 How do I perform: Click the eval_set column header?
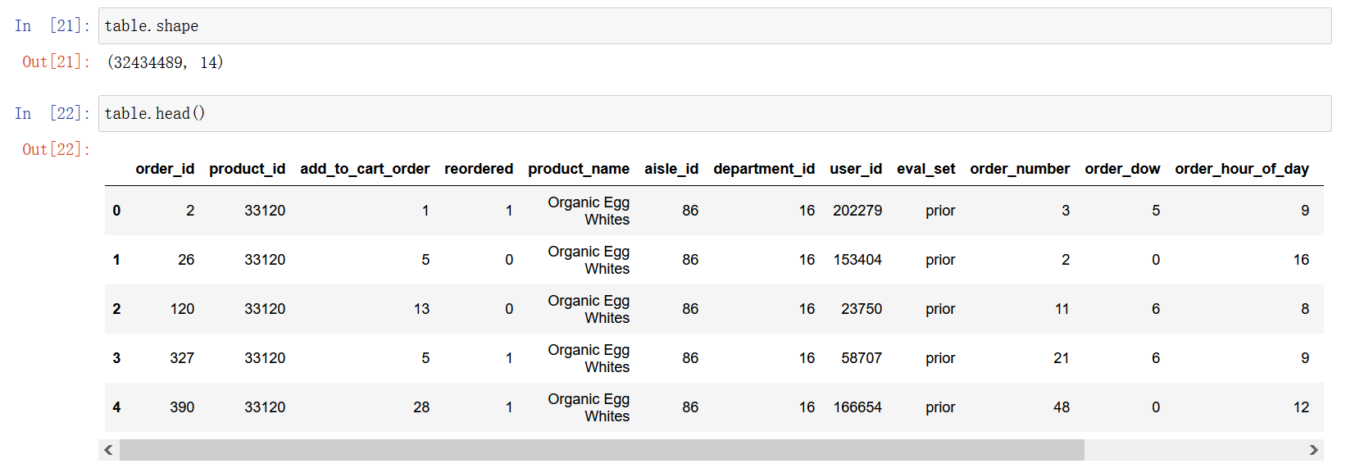coord(925,169)
